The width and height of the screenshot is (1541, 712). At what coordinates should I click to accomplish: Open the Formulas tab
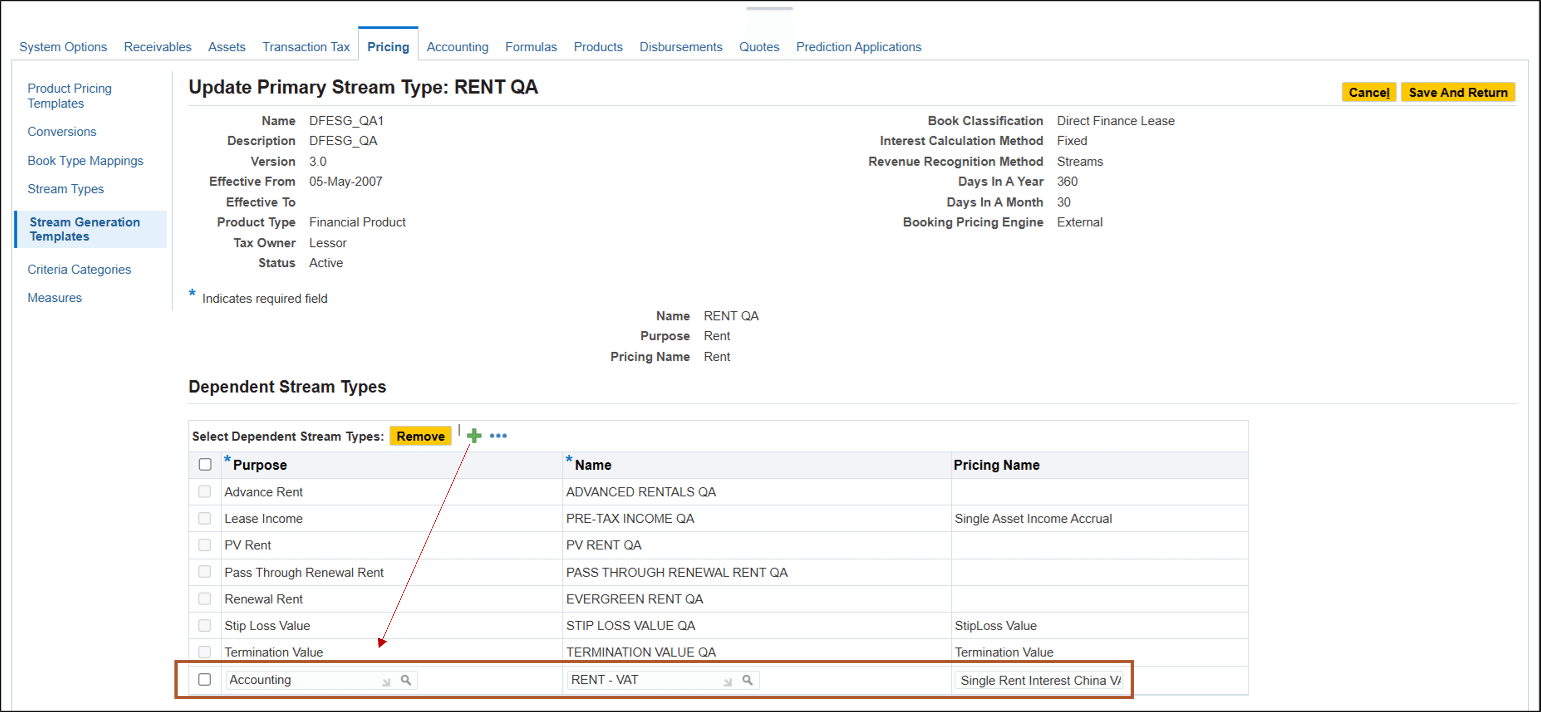click(531, 46)
